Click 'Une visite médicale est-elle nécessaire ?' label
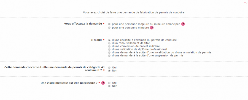 click(x=69, y=83)
